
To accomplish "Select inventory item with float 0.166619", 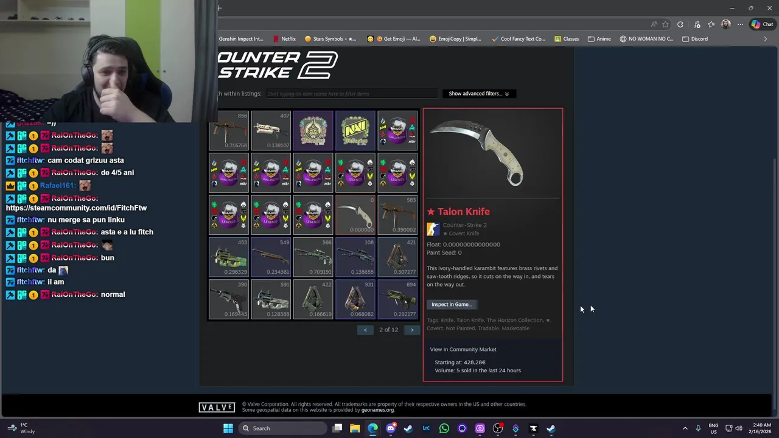I will (313, 299).
